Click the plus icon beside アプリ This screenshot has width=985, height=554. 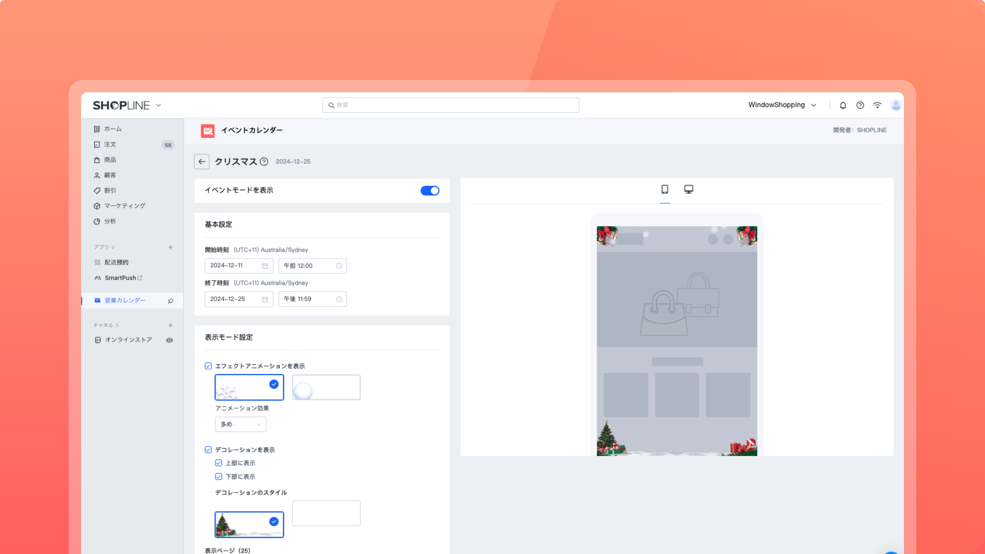point(170,247)
